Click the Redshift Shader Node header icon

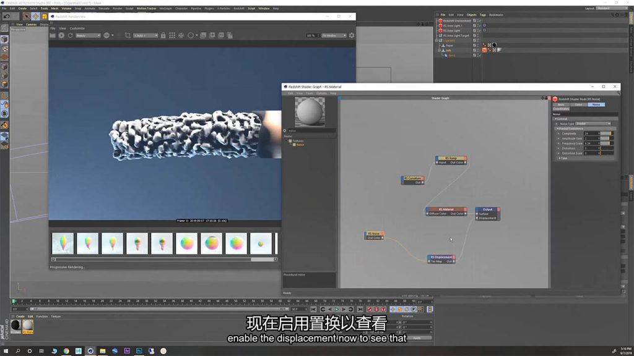(x=555, y=99)
